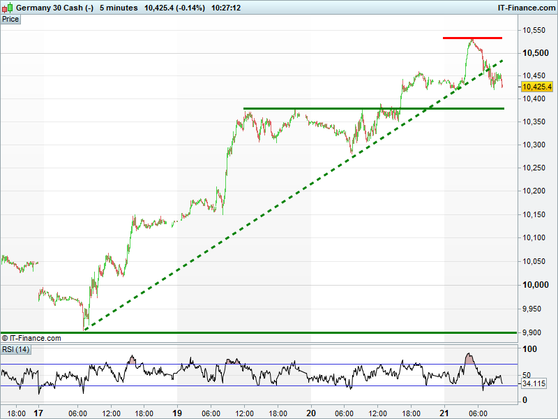This screenshot has width=558, height=419.
Task: Click the 10,100 price axis label
Action: tap(534, 237)
